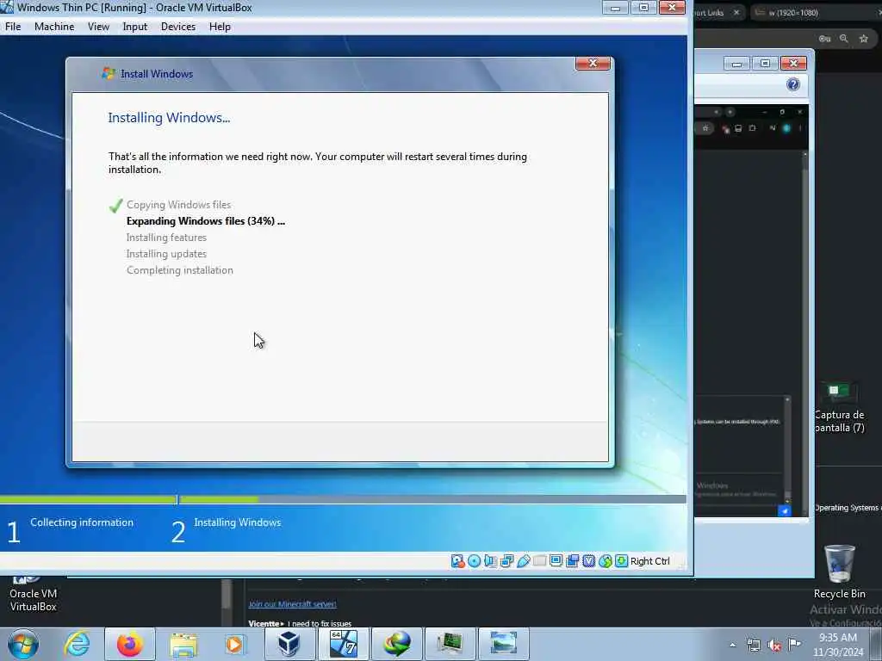This screenshot has width=882, height=661.
Task: Open the Devices menu in VirtualBox
Action: 178,27
